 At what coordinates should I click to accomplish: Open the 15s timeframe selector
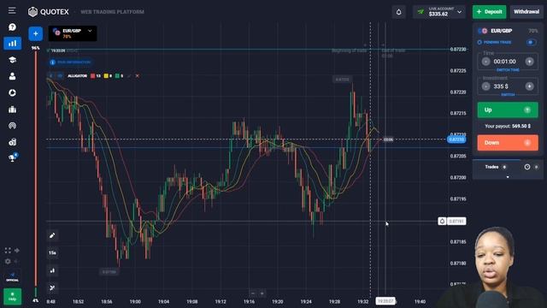point(52,253)
